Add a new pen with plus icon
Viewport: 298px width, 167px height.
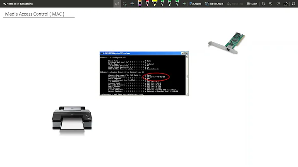click(184, 4)
